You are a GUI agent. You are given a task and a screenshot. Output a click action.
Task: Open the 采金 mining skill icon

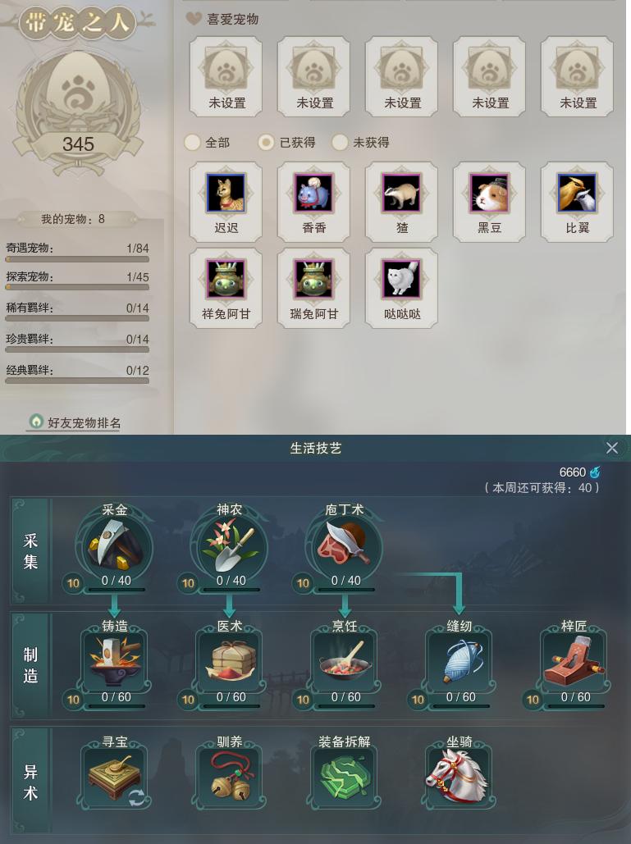click(115, 547)
